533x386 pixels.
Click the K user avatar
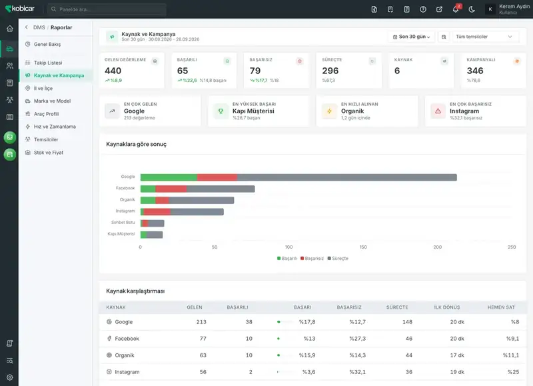point(490,9)
